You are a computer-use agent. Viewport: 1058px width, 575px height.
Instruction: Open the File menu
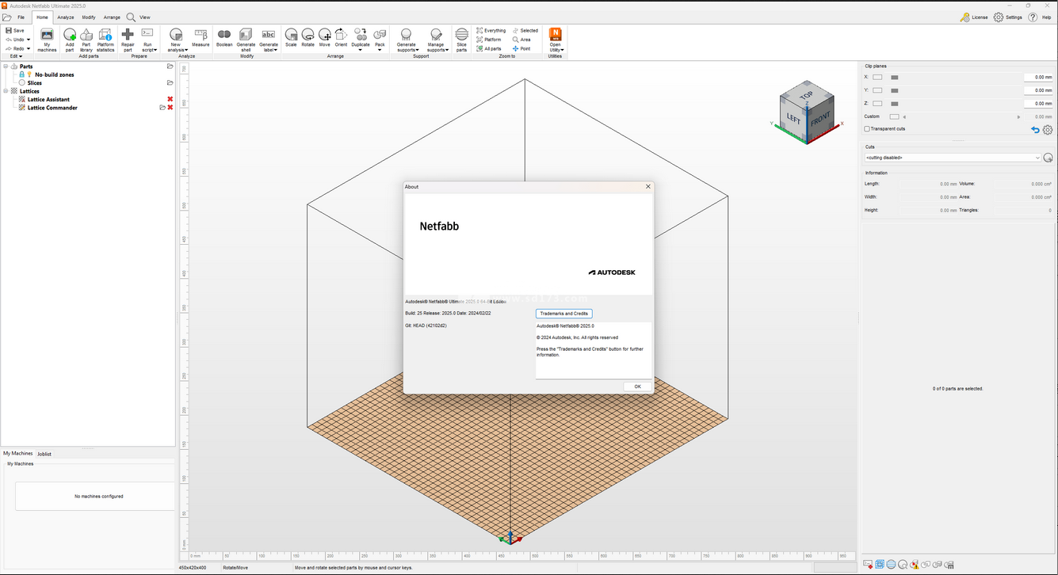(x=20, y=17)
